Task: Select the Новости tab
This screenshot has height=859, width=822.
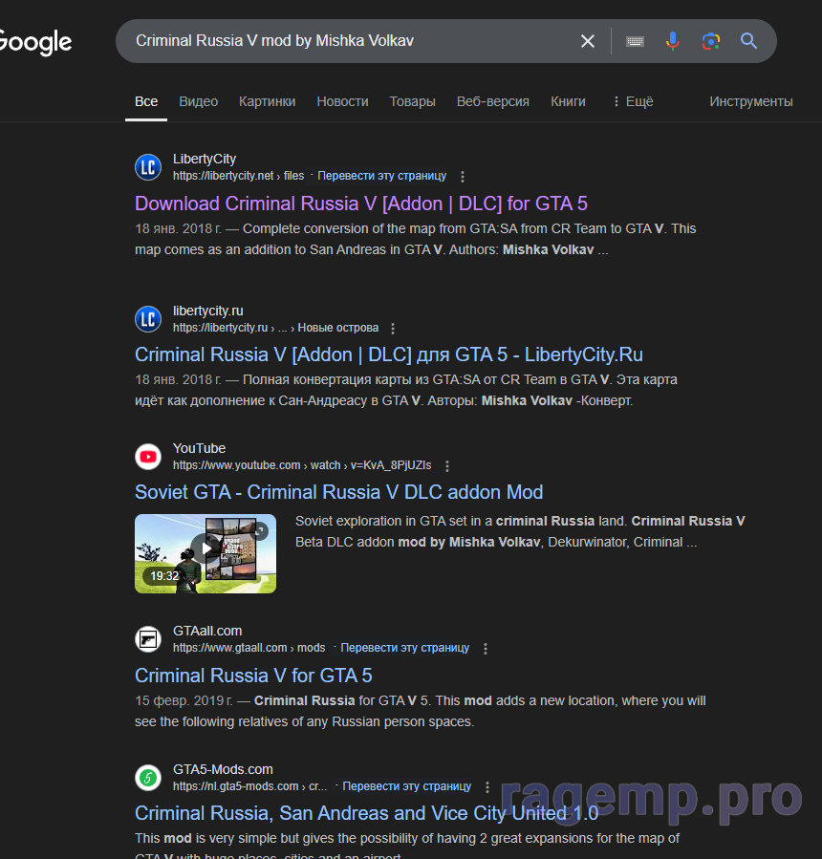Action: [x=342, y=101]
